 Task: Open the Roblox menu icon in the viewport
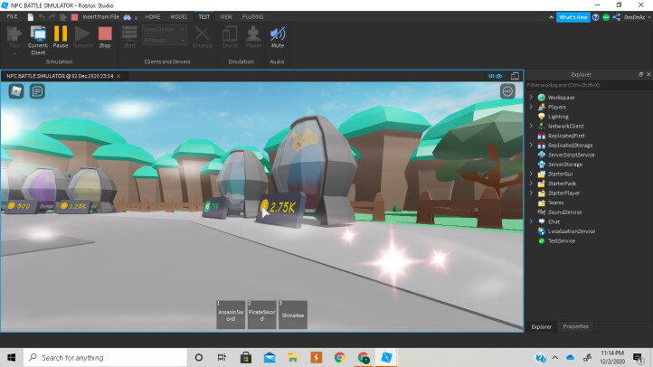[16, 91]
